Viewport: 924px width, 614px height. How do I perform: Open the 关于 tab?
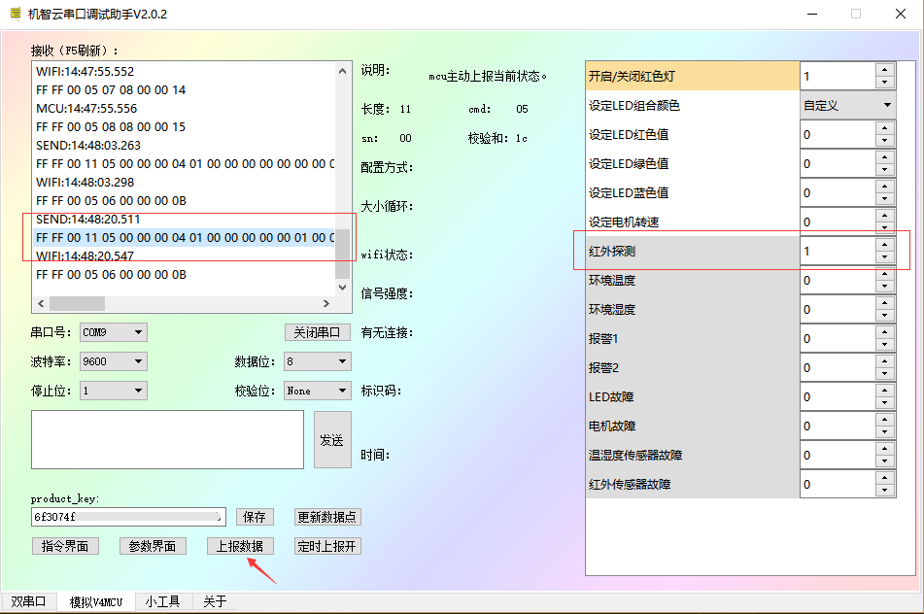[214, 601]
